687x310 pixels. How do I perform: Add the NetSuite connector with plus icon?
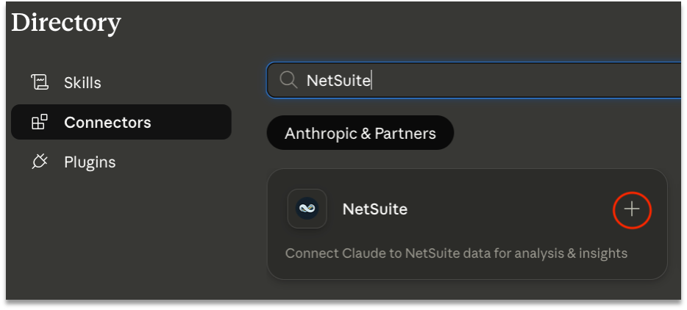click(x=632, y=209)
